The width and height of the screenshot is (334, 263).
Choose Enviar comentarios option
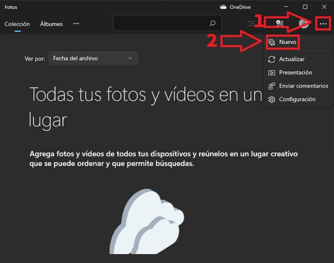point(298,86)
